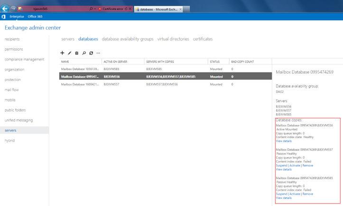Go to protection in sidebar
This screenshot has height=206, width=343.
[13, 80]
